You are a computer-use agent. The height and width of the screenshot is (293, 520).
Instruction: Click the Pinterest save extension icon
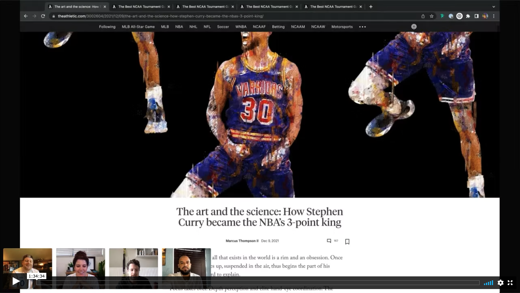[459, 16]
